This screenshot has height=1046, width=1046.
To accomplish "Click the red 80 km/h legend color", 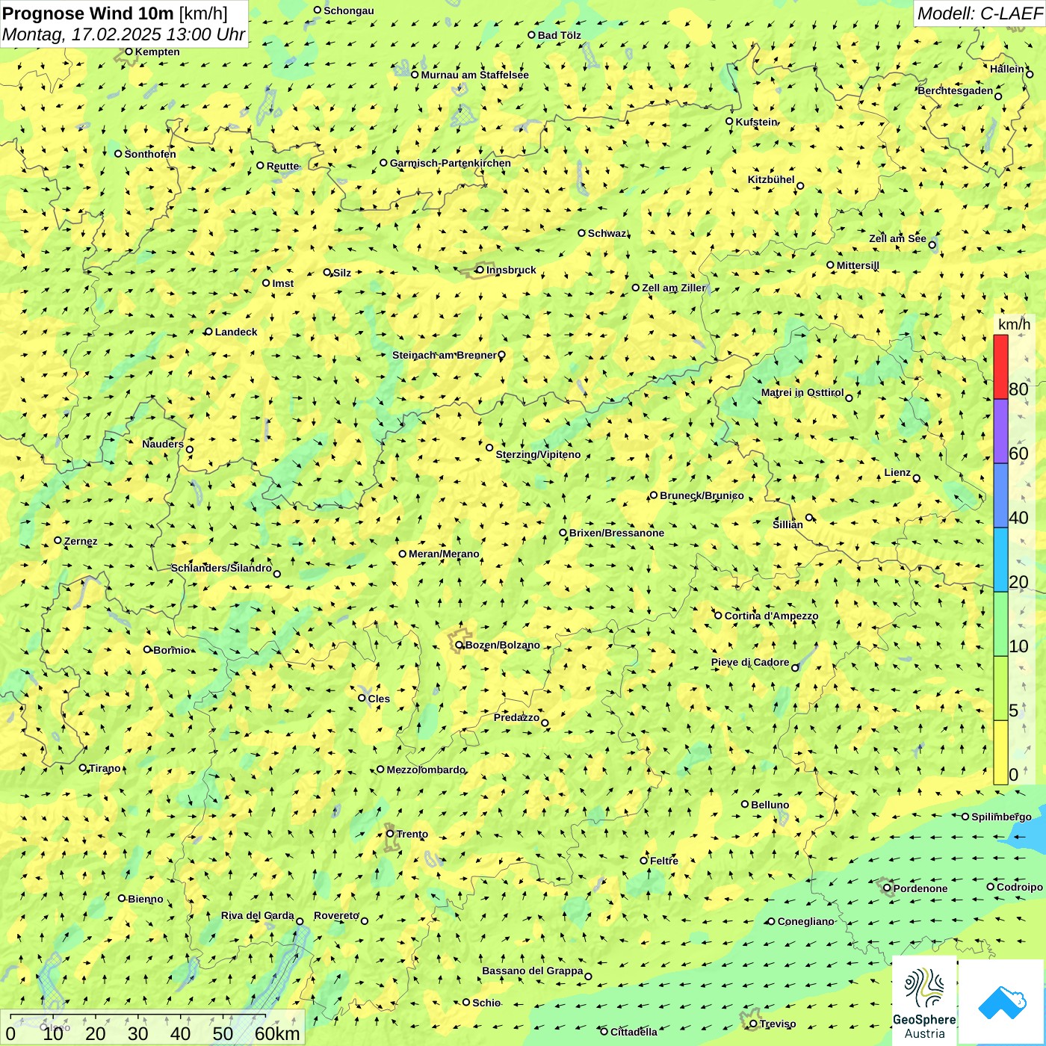I will click(1000, 367).
